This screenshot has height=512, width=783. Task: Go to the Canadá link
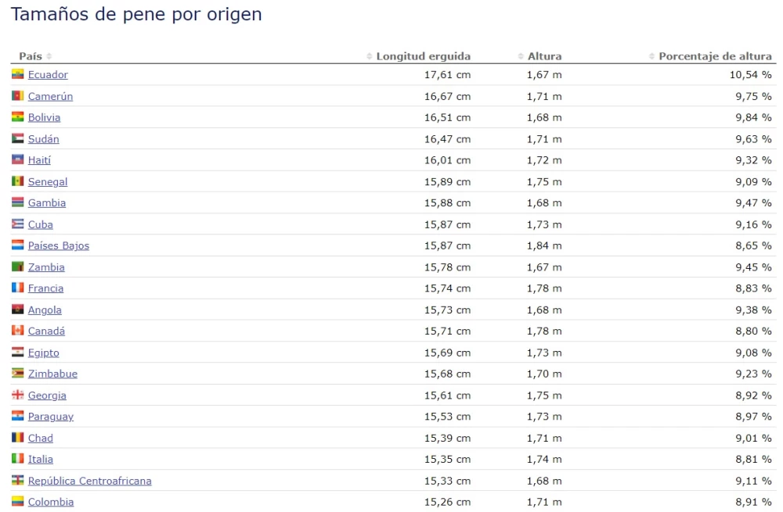pos(46,331)
